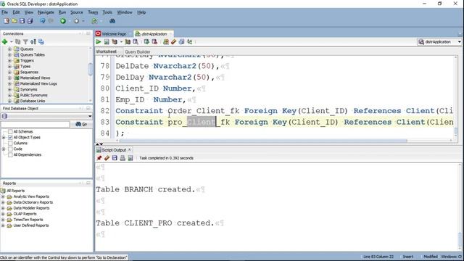Click the Schema Browser icon in Connections toolbar
This screenshot has height=261, width=464.
[x=41, y=42]
